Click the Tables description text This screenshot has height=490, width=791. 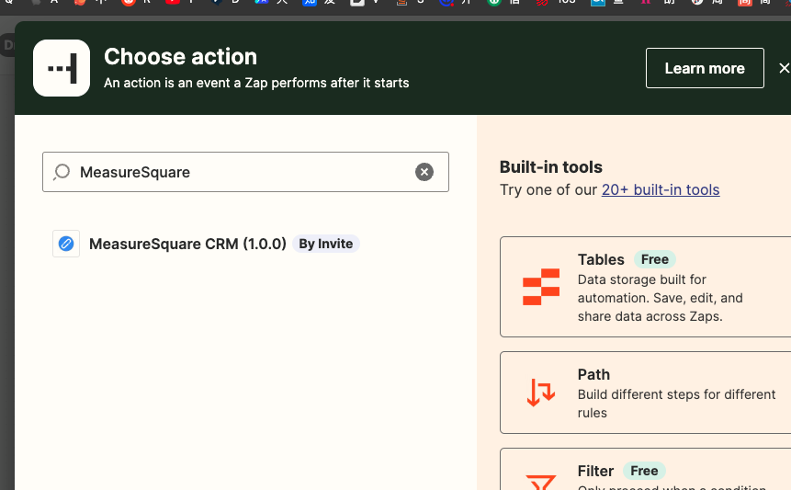(x=660, y=298)
